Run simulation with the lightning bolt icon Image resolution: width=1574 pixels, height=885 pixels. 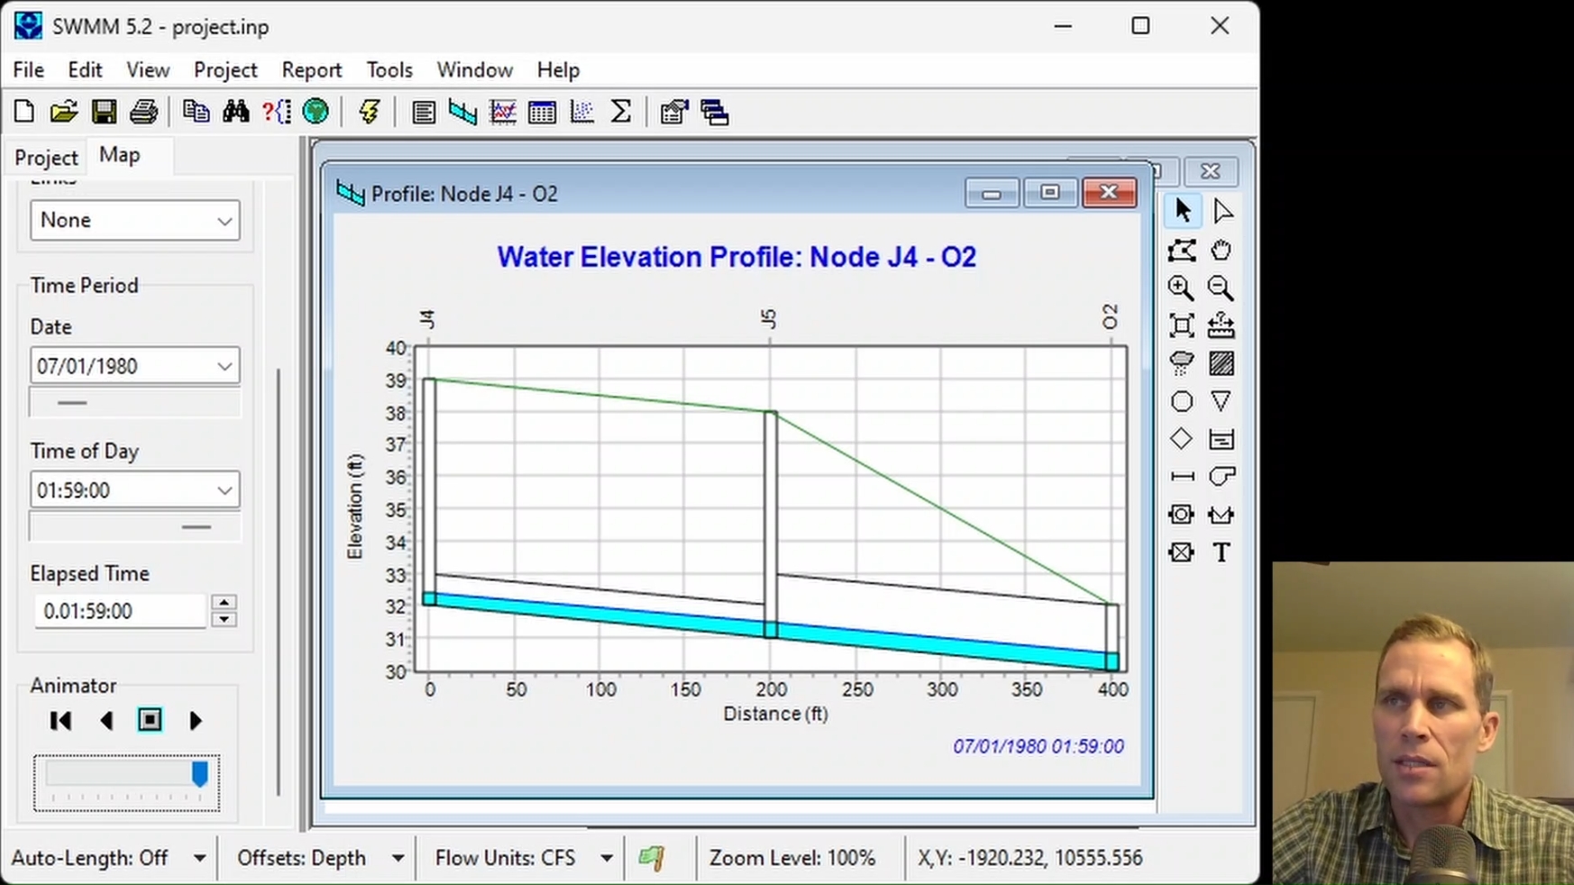pos(369,112)
